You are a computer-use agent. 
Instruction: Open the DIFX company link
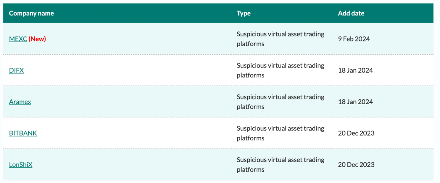(x=16, y=70)
